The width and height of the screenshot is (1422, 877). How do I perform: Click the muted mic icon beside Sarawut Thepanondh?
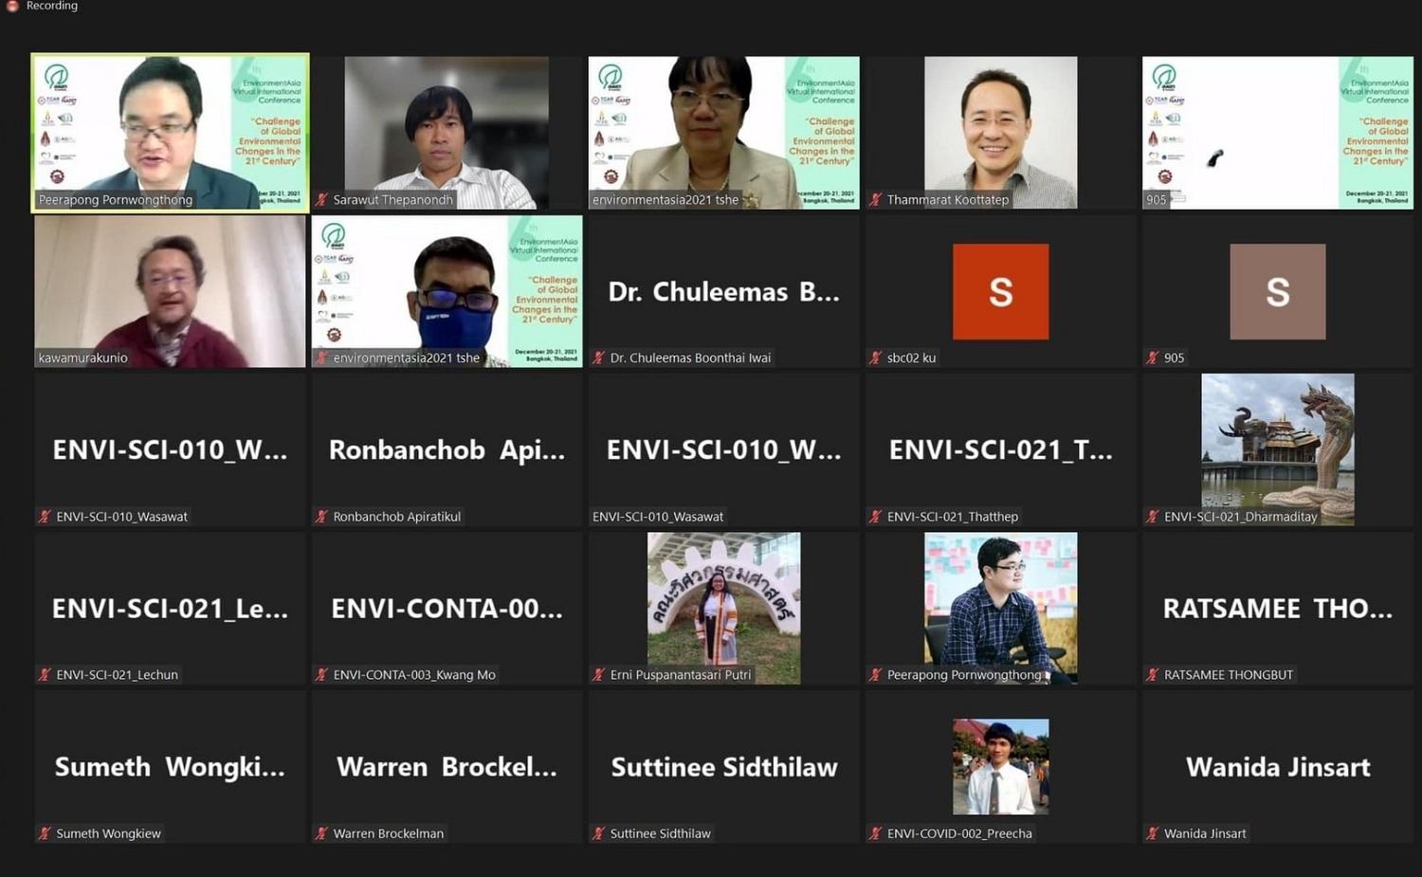tap(322, 200)
